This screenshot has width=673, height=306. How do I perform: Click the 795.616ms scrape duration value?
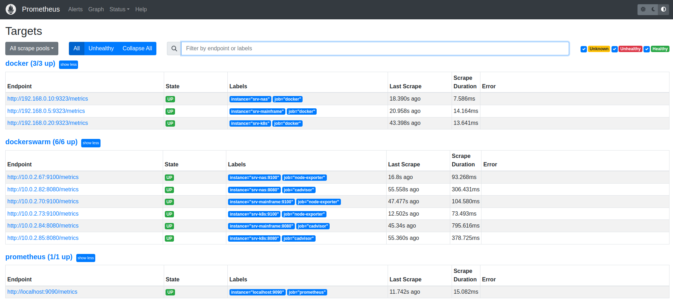tap(466, 226)
